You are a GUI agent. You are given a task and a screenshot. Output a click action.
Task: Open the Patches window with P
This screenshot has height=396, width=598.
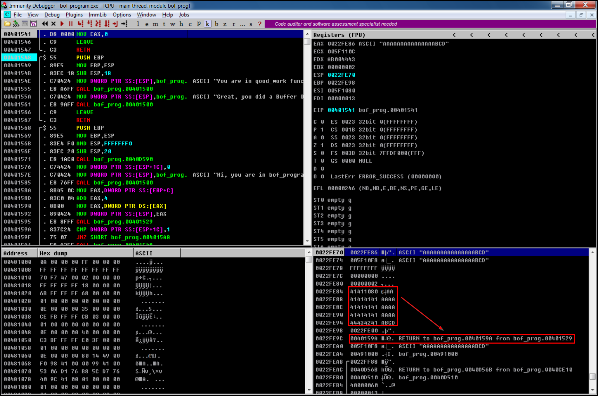199,24
